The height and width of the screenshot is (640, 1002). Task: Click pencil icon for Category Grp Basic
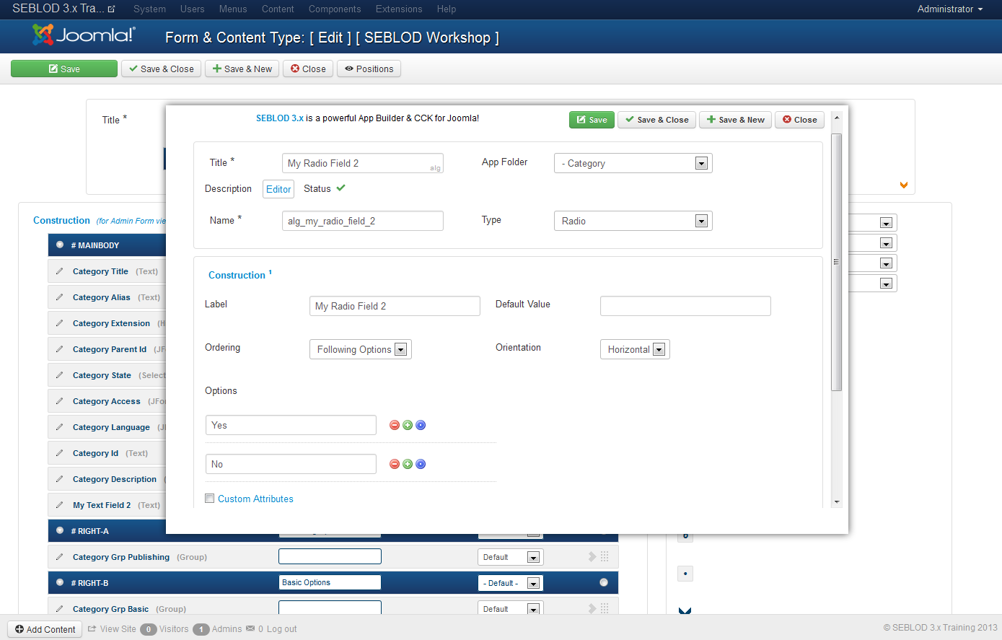(x=59, y=609)
